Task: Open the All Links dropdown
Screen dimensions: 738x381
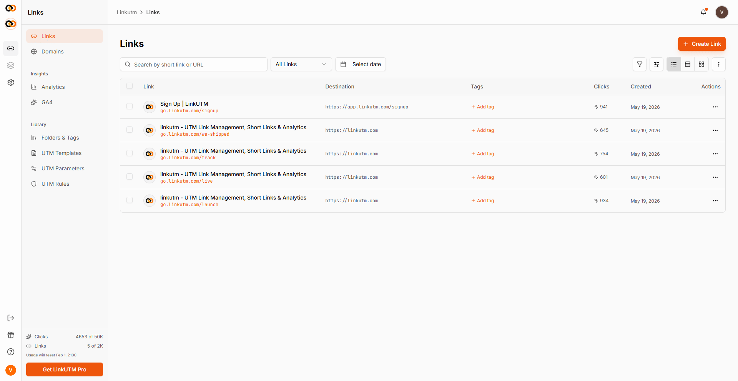Action: point(301,64)
